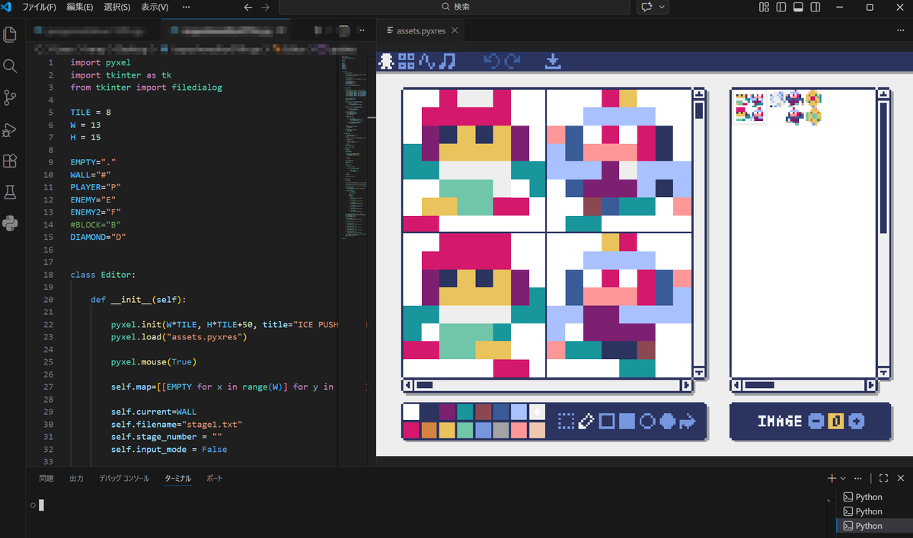Maximize the terminal panel size
The height and width of the screenshot is (538, 913).
(884, 478)
